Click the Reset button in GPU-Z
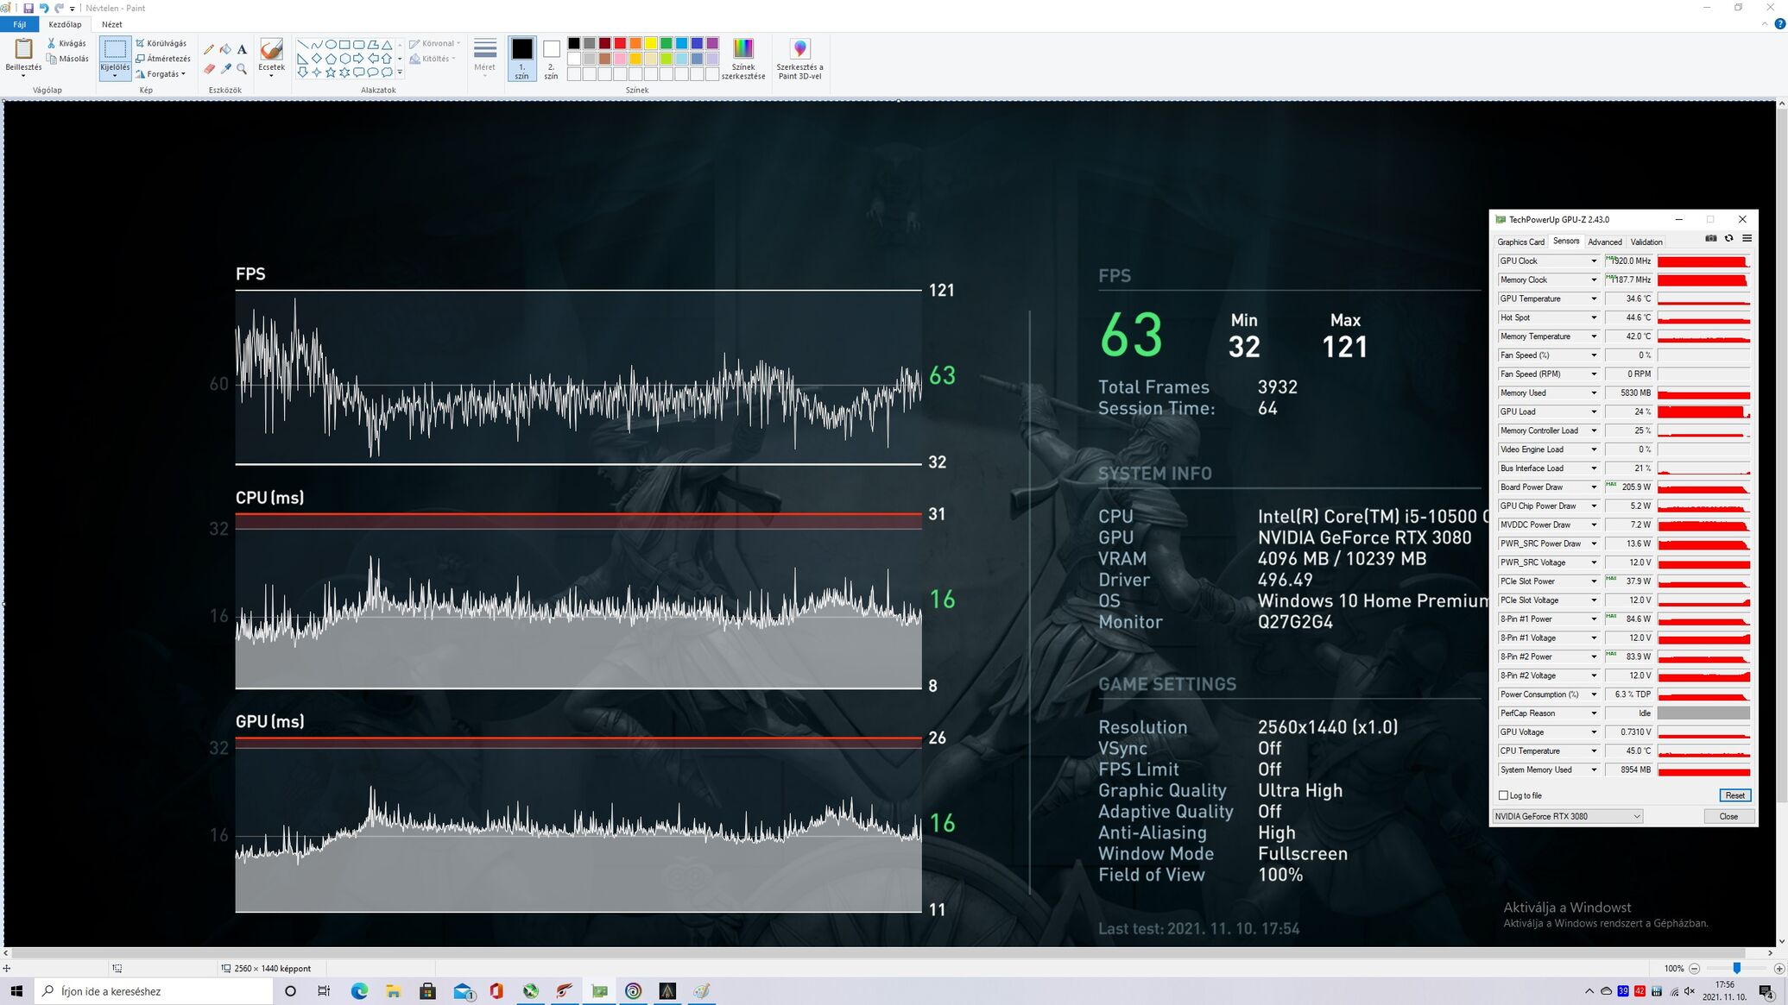Image resolution: width=1788 pixels, height=1005 pixels. tap(1734, 795)
